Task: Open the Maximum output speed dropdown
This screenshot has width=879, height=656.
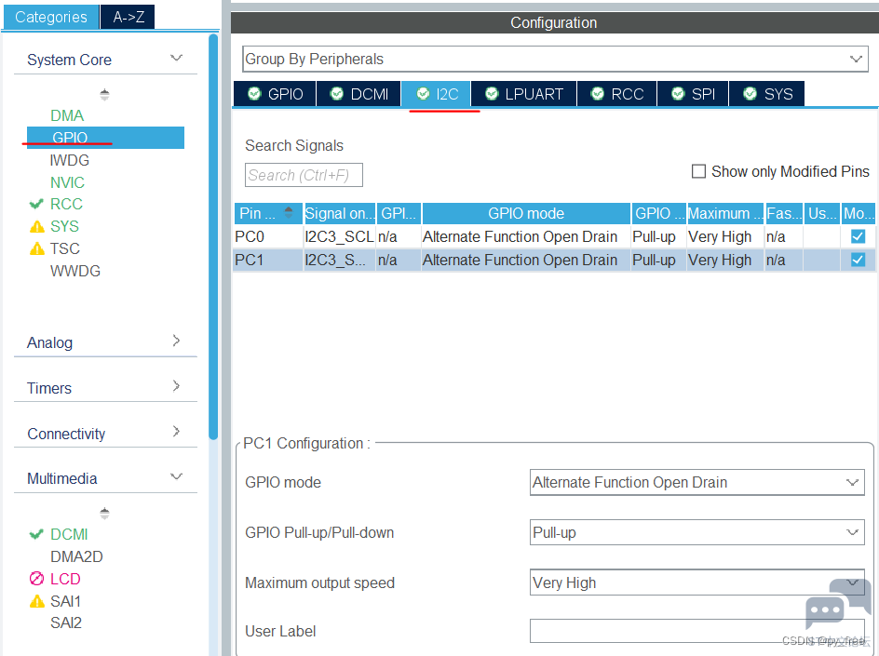Action: point(696,582)
